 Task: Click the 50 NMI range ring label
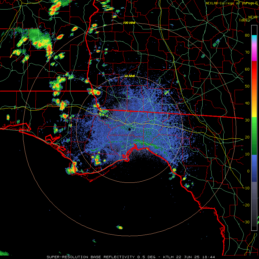pyautogui.click(x=129, y=76)
